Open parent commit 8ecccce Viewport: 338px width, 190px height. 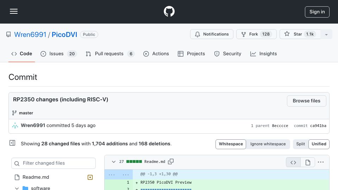[x=280, y=126]
